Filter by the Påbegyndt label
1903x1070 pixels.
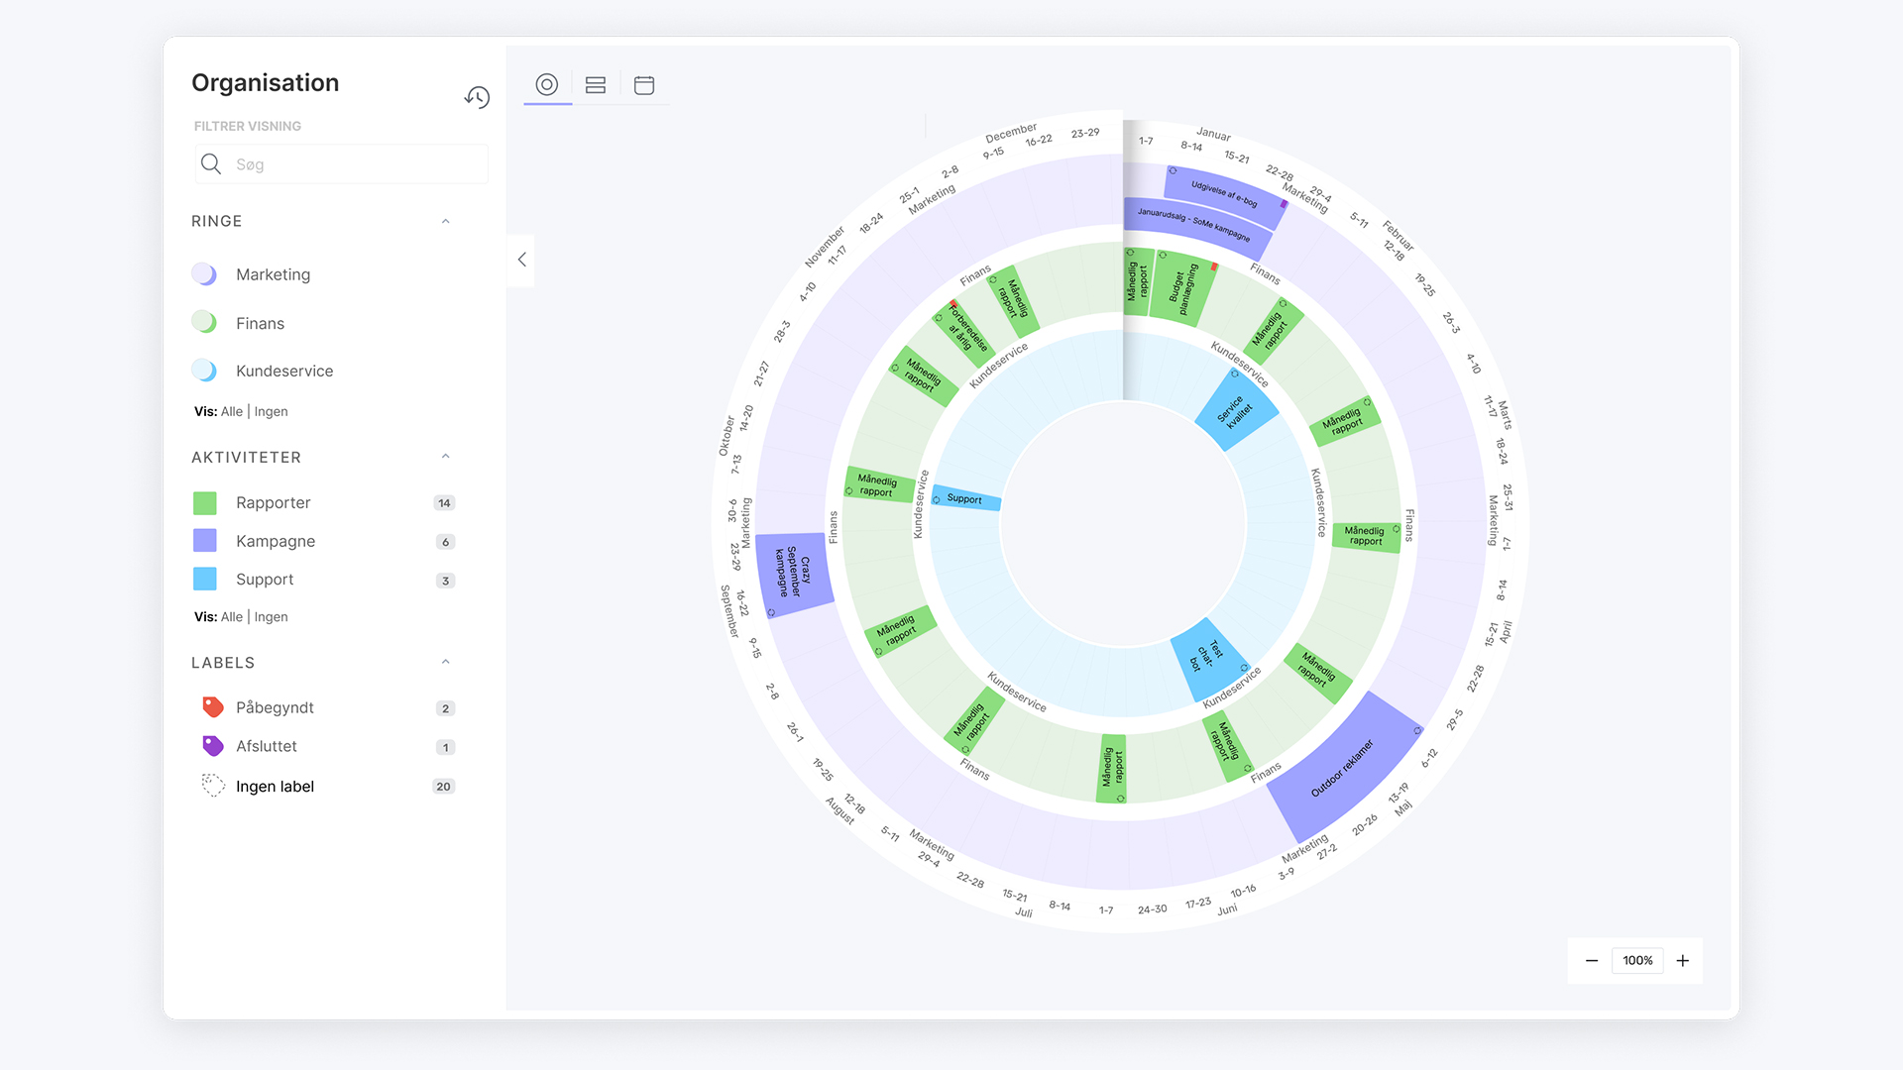(275, 707)
